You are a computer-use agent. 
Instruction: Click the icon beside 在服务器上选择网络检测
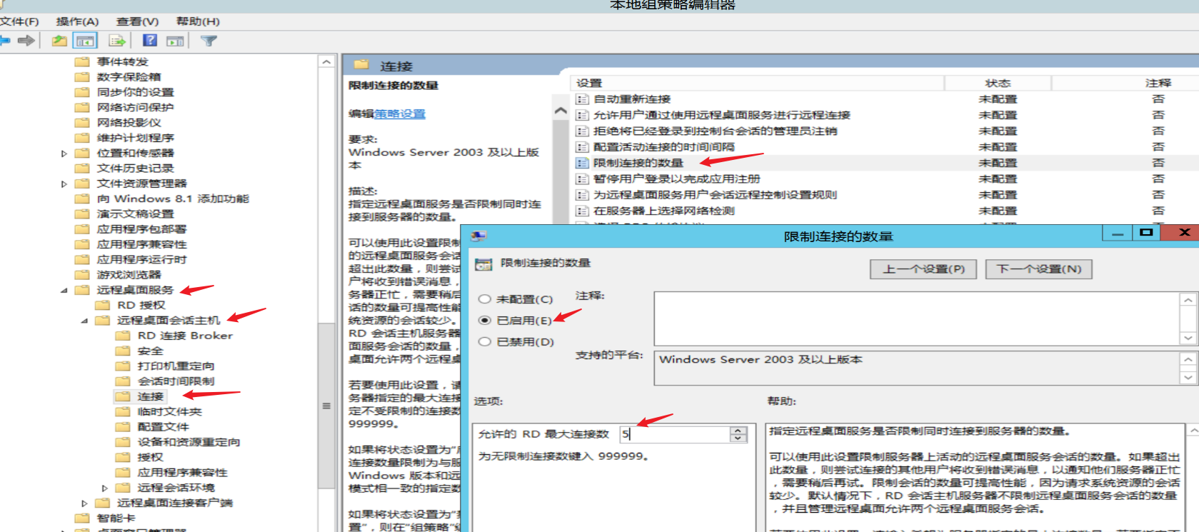(x=583, y=211)
